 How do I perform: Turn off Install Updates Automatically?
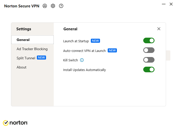pos(149,69)
